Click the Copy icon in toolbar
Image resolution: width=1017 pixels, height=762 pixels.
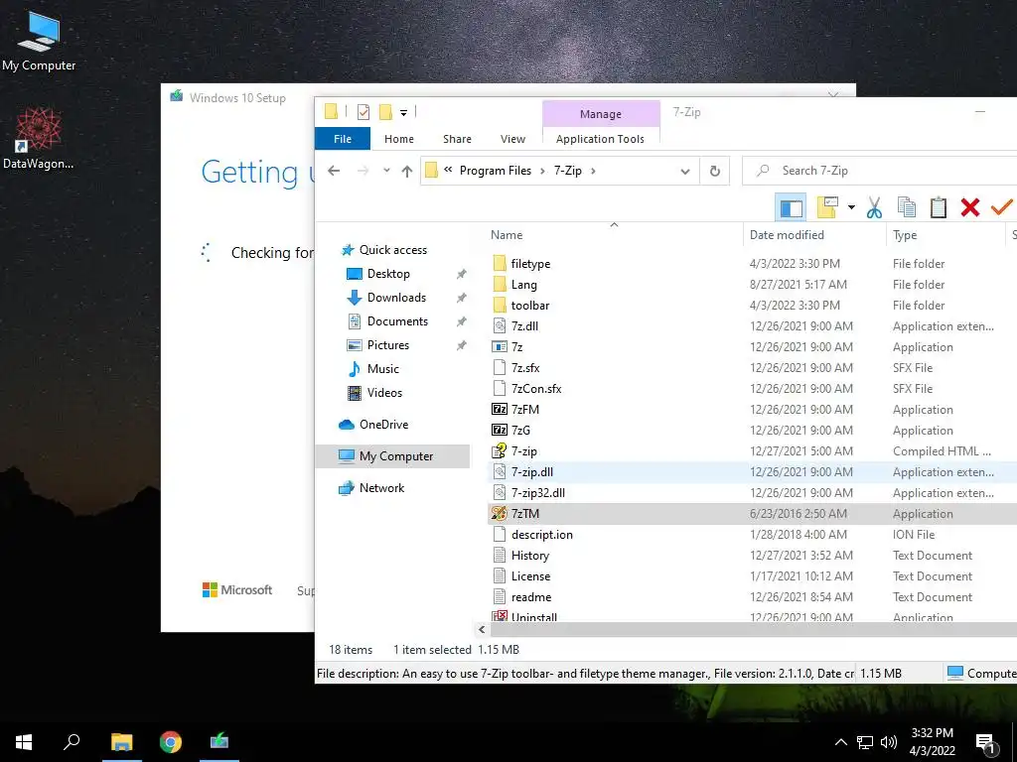(906, 208)
